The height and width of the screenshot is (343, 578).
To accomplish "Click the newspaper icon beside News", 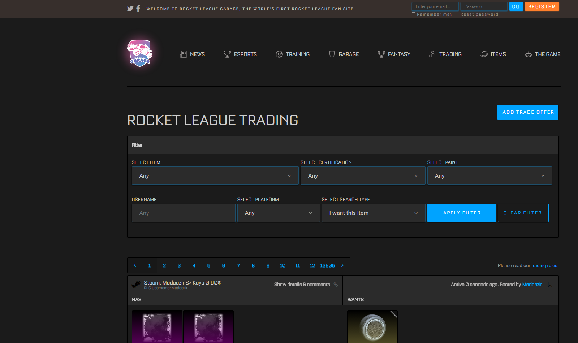I will pyautogui.click(x=184, y=54).
